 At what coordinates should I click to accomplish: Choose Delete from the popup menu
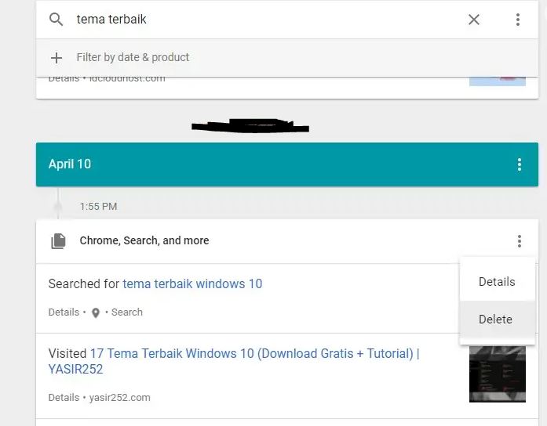(x=497, y=319)
